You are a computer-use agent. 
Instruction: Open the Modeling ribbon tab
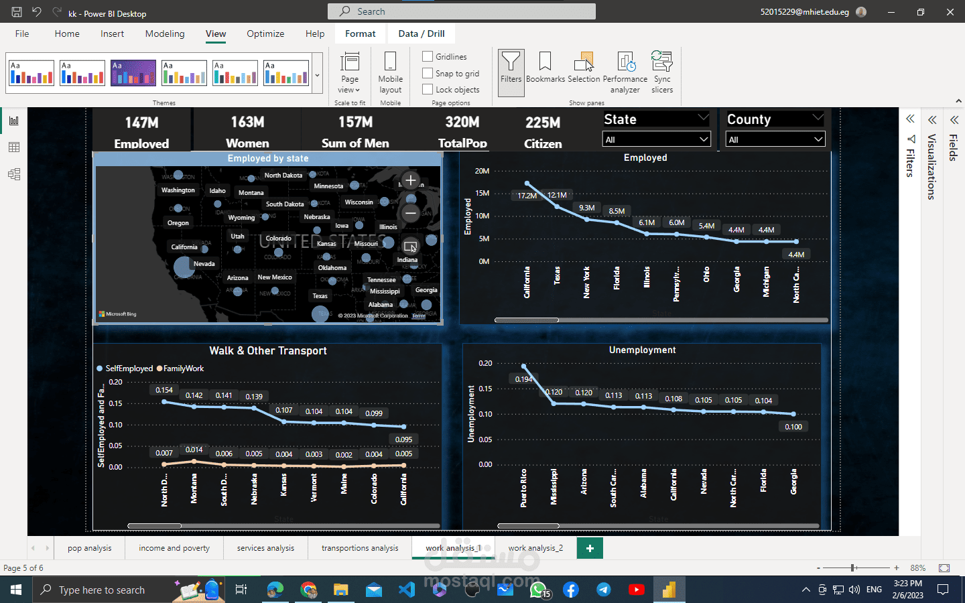tap(165, 33)
